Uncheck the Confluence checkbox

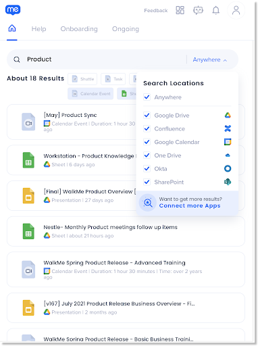[147, 128]
